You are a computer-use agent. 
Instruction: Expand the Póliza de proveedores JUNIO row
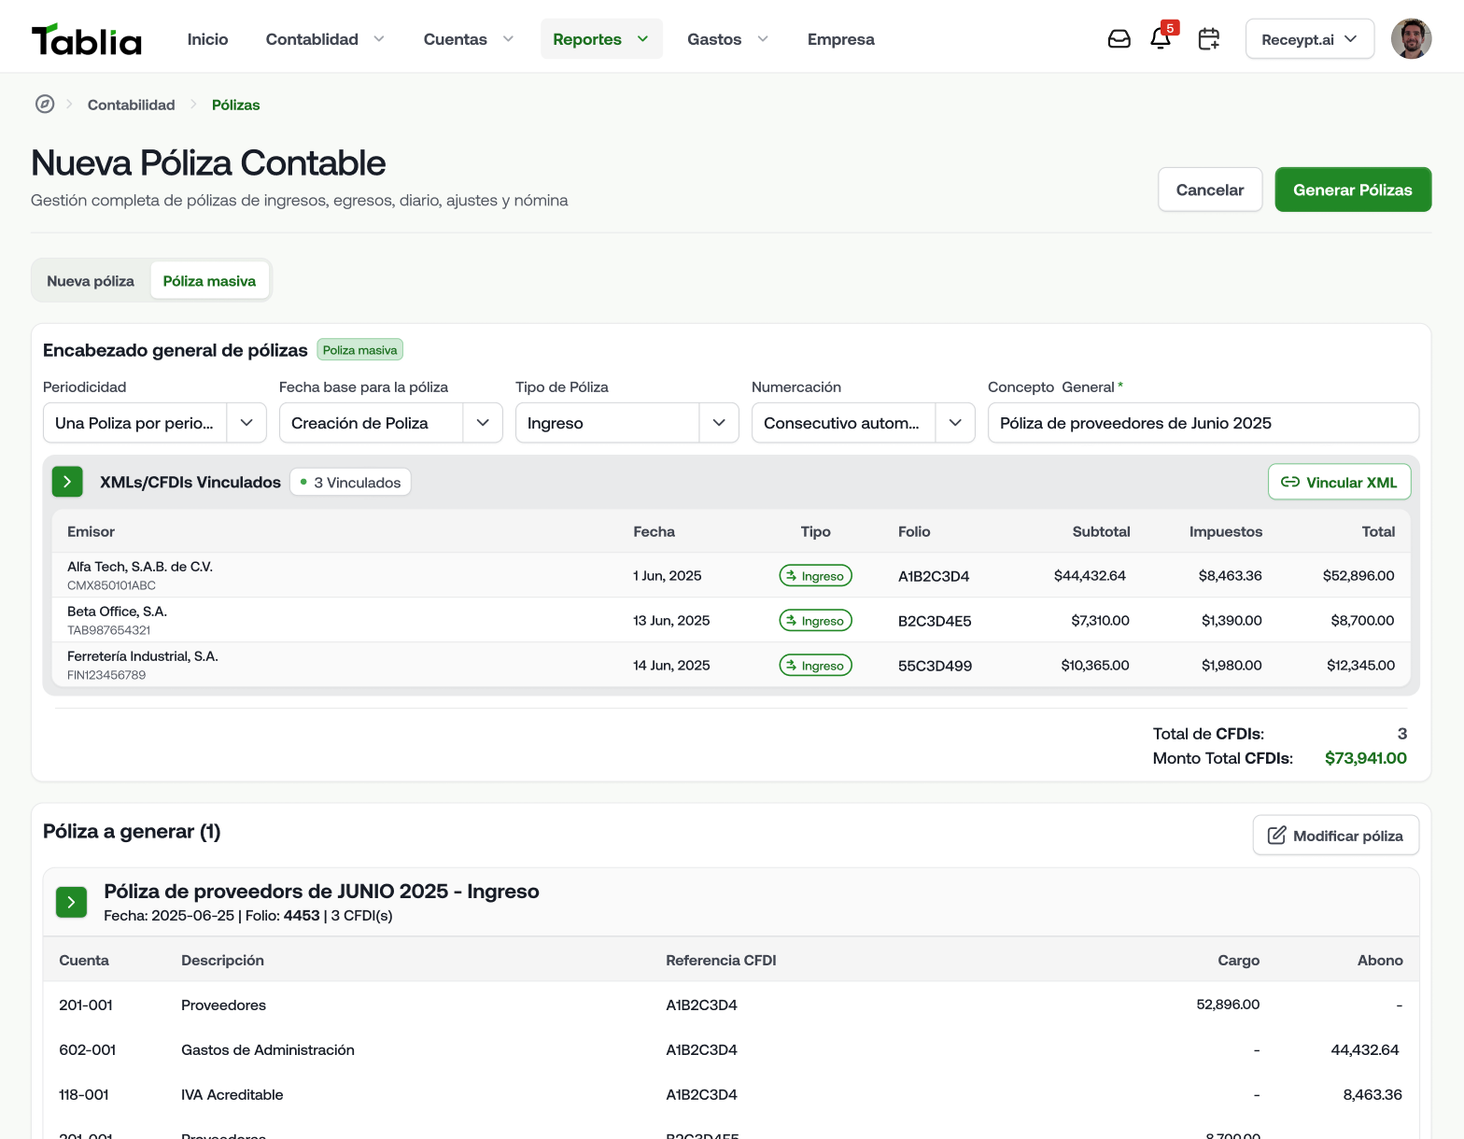(x=72, y=902)
